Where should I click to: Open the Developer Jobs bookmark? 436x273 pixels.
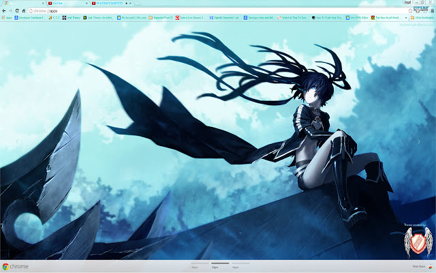(x=259, y=18)
